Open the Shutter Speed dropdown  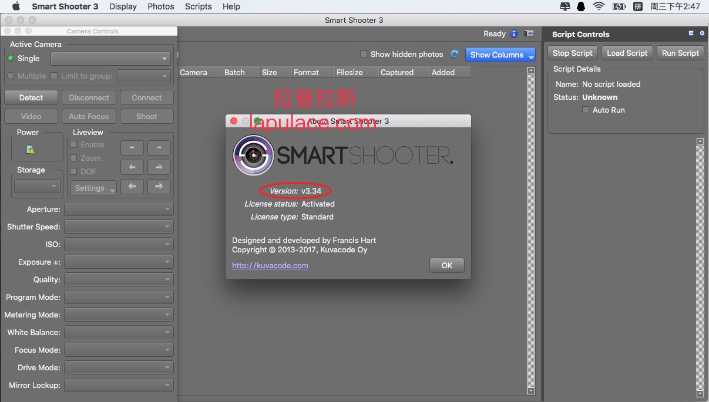click(119, 227)
